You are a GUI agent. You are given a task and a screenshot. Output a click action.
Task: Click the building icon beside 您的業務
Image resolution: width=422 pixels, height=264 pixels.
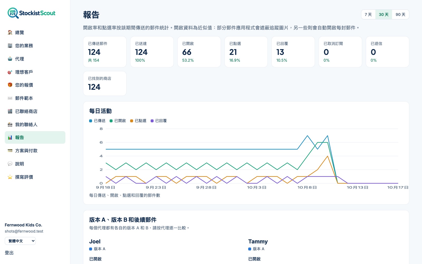click(x=10, y=46)
